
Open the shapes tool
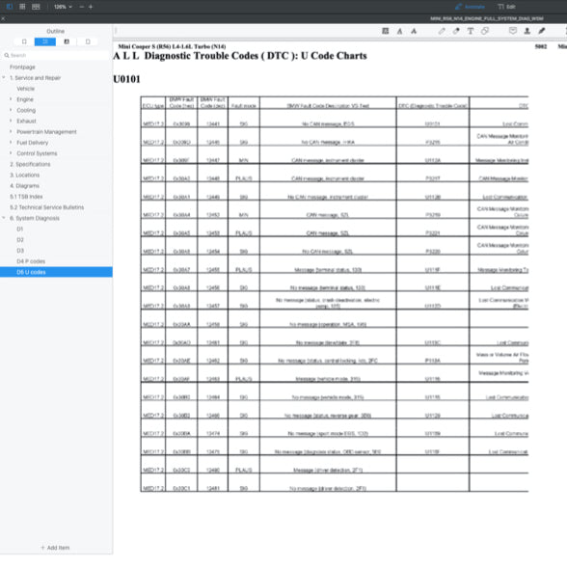[484, 31]
